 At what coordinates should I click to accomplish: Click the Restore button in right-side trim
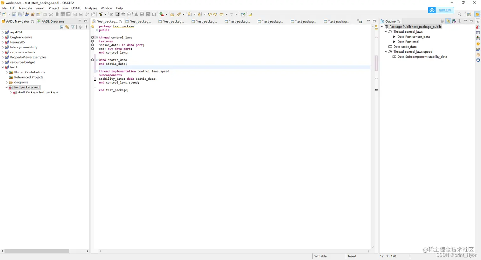[478, 22]
